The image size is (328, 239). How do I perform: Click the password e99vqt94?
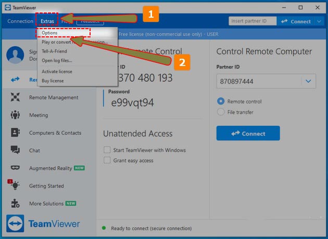pyautogui.click(x=132, y=102)
